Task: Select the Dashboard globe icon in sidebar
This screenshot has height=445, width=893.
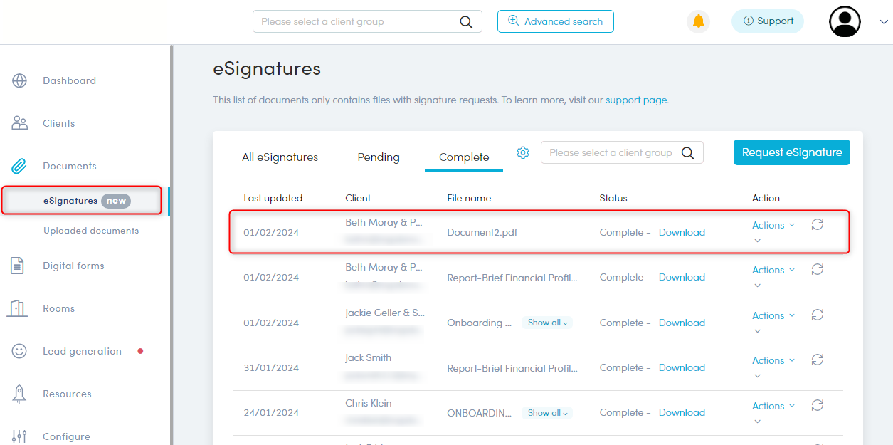Action: click(19, 80)
